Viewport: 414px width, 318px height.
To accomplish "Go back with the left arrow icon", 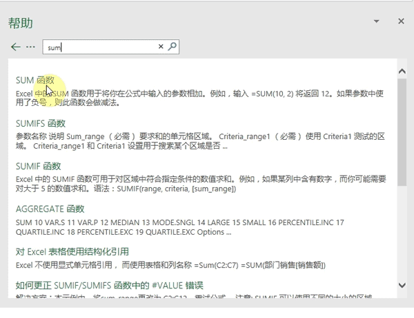I will [16, 47].
